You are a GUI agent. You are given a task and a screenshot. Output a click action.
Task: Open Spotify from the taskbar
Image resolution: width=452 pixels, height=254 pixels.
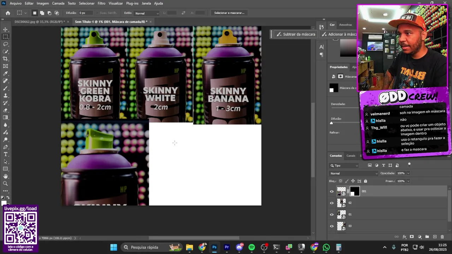point(251,247)
